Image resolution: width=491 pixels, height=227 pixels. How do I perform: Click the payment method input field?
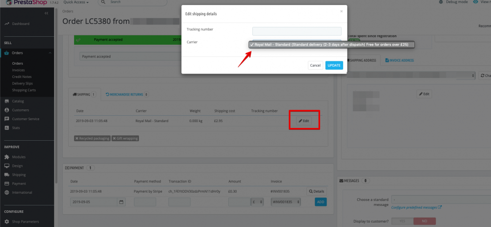coord(145,202)
